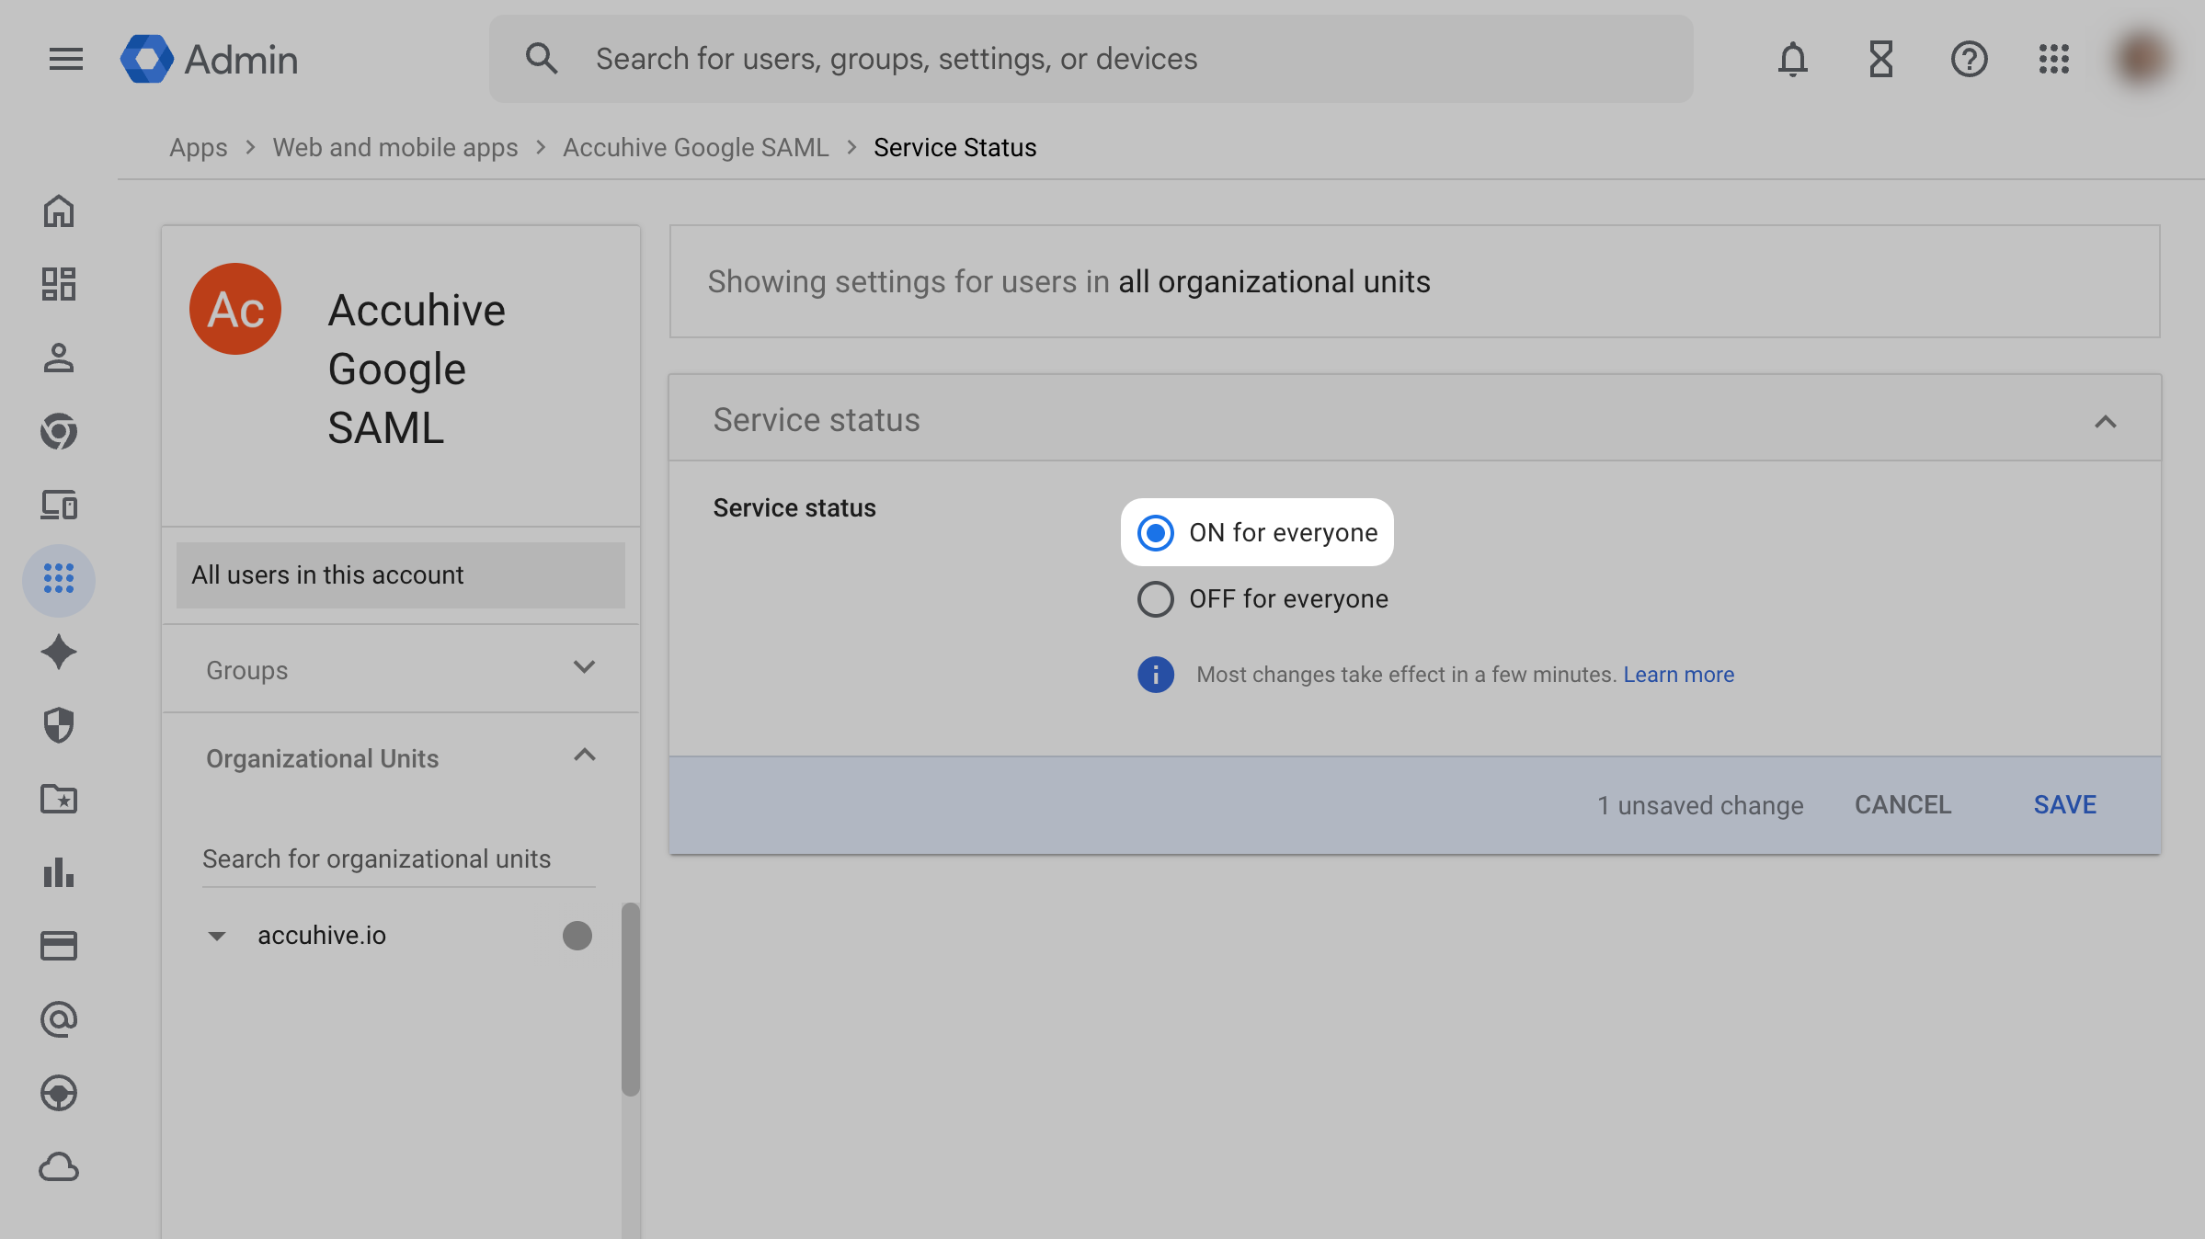Open Security shield icon in sidebar
Viewport: 2205px width, 1239px height.
[x=59, y=725]
